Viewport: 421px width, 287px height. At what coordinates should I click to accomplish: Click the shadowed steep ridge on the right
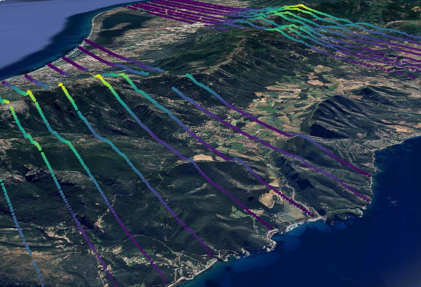[325, 125]
